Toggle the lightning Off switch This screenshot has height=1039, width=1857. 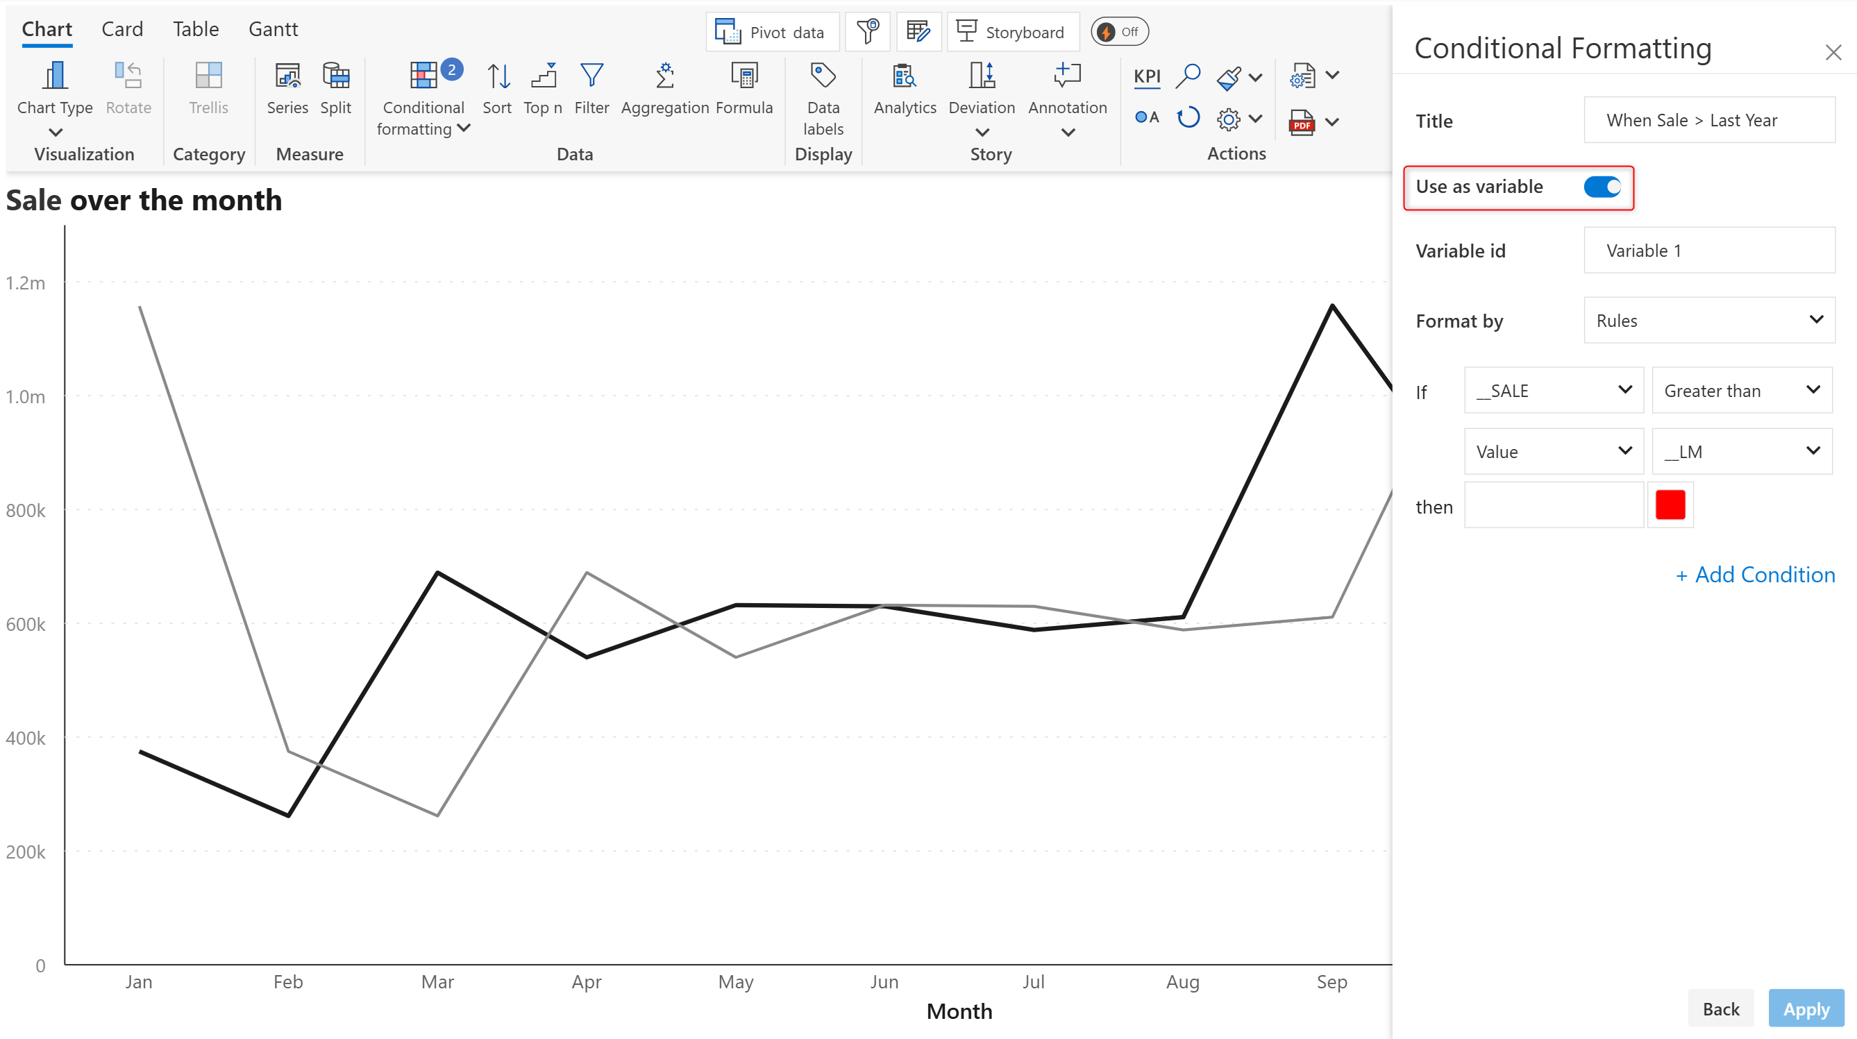pos(1119,32)
